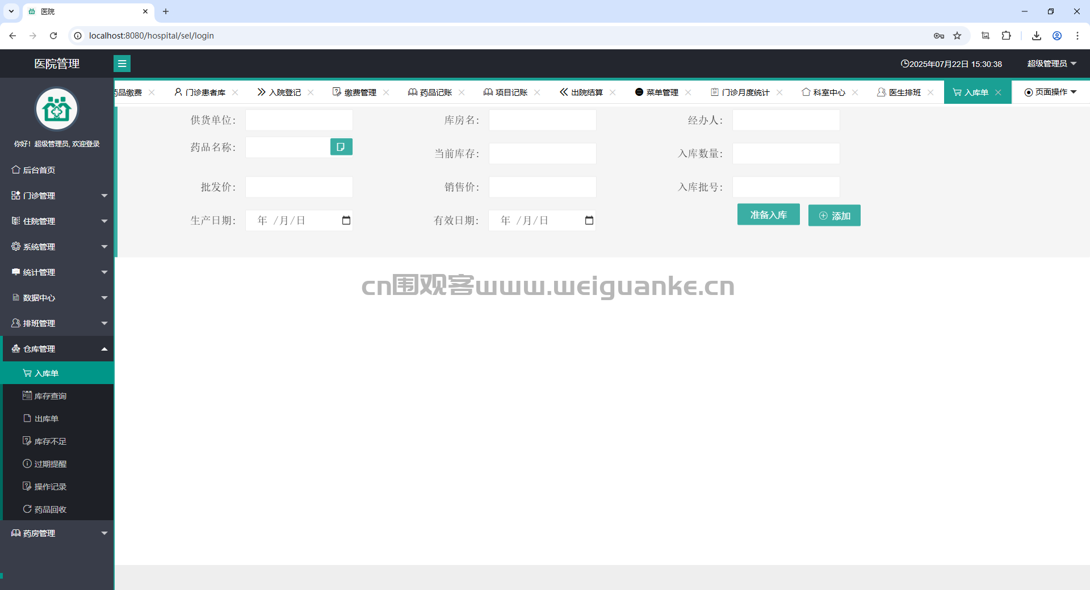The height and width of the screenshot is (590, 1090).
Task: Click the 住院管理 icon
Action: 16,221
